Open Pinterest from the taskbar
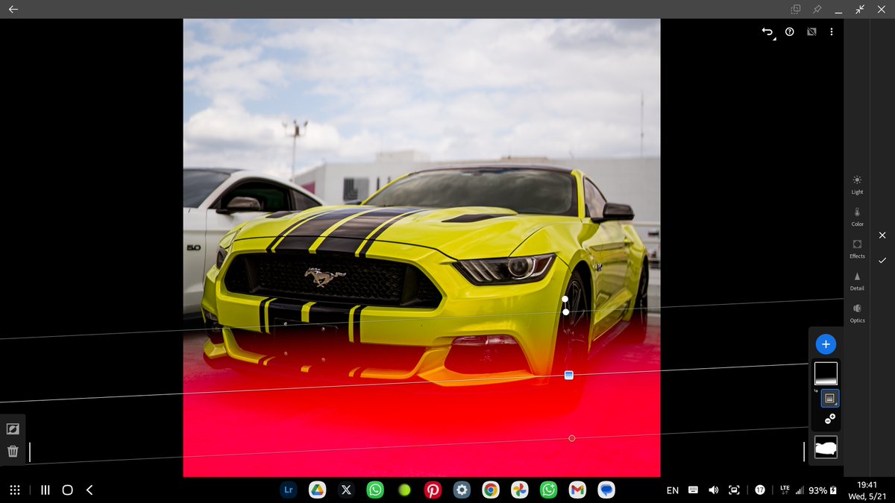Image resolution: width=895 pixels, height=503 pixels. [x=433, y=490]
